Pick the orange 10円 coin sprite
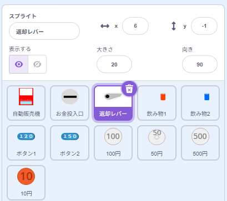Image resolution: width=227 pixels, height=201 pixels. coord(26,183)
